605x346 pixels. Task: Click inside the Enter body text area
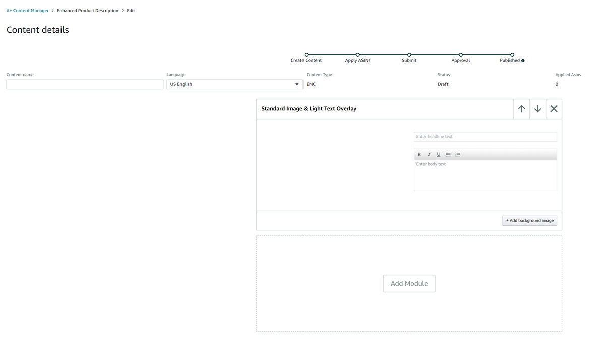point(485,175)
